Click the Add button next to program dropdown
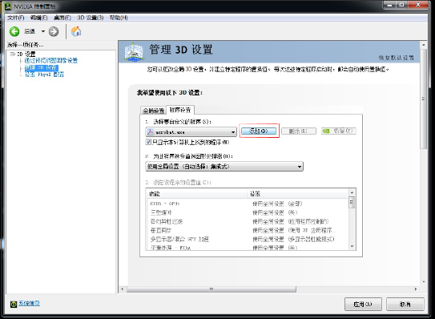Image resolution: width=435 pixels, height=319 pixels. point(259,131)
